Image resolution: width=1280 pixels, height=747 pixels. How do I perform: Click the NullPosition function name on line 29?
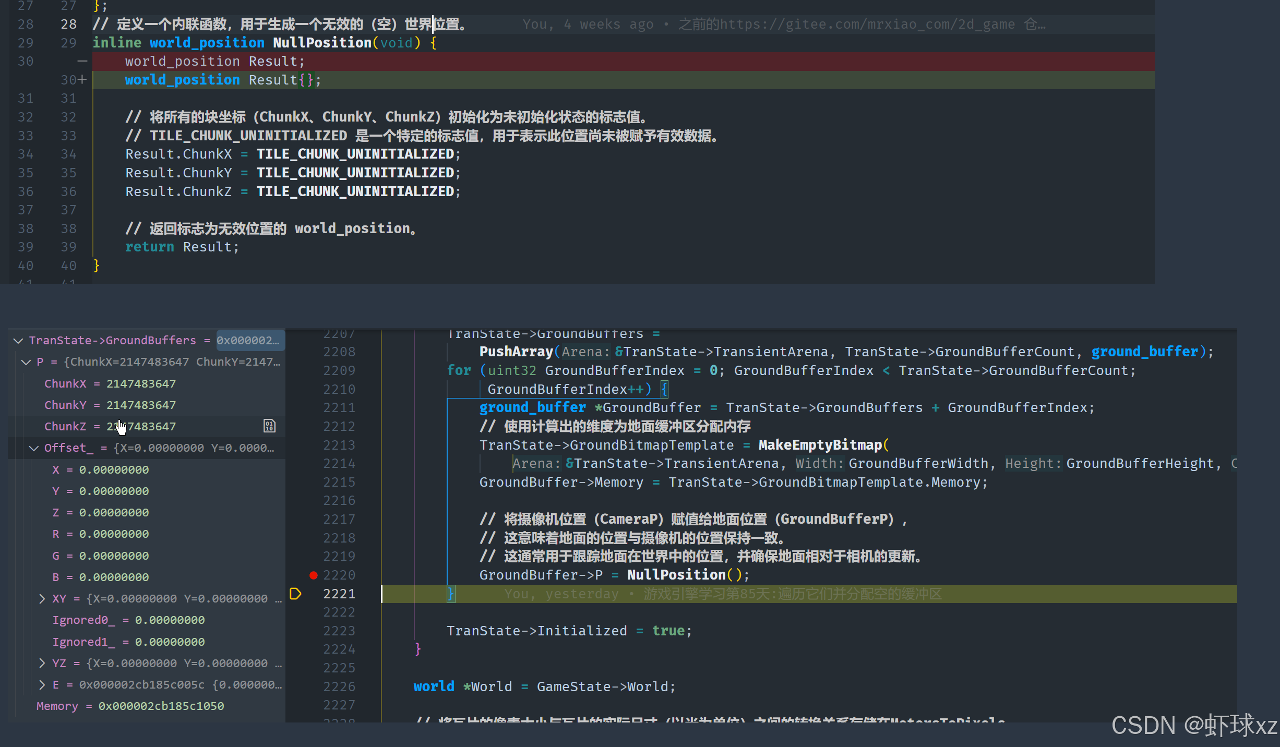[322, 43]
